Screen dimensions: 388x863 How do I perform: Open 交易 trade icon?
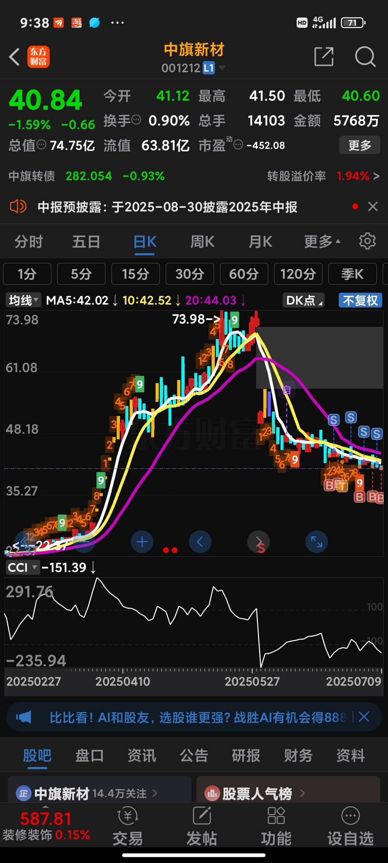[x=128, y=827]
